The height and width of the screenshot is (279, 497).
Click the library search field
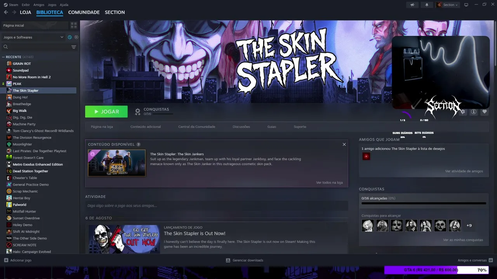coord(36,47)
